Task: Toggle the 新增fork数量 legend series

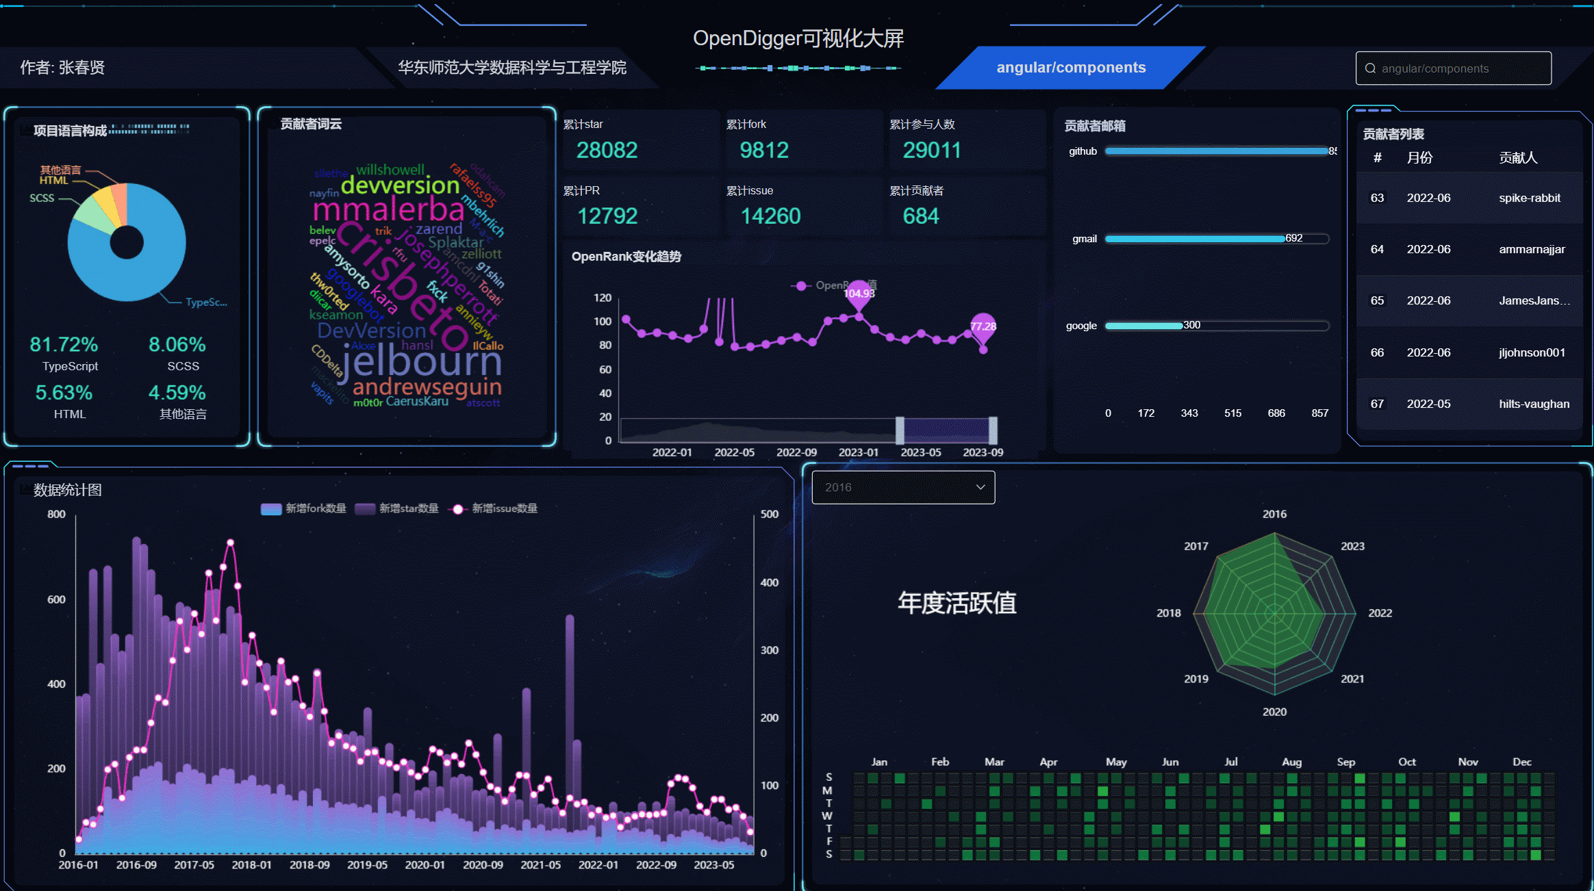Action: pyautogui.click(x=303, y=508)
